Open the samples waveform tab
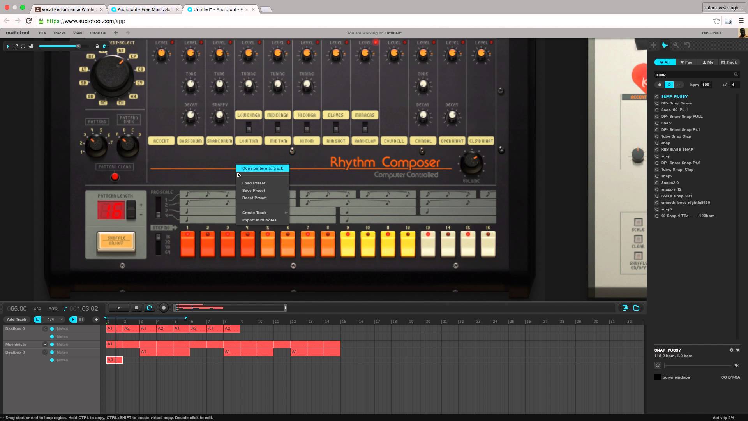The height and width of the screenshot is (421, 748). tap(665, 45)
